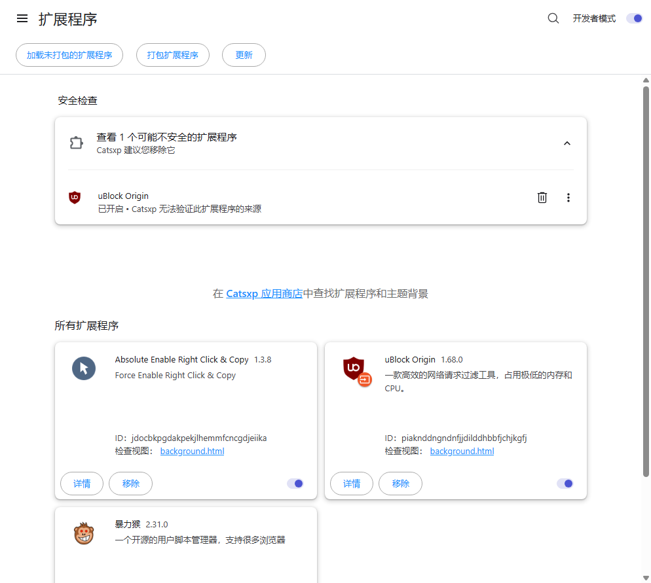Click the trash icon to remove uBlock Origin
Viewport: 651px width, 583px height.
[542, 197]
